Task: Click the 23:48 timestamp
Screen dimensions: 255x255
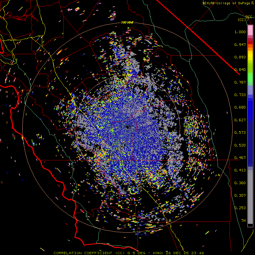Action: pos(197,253)
